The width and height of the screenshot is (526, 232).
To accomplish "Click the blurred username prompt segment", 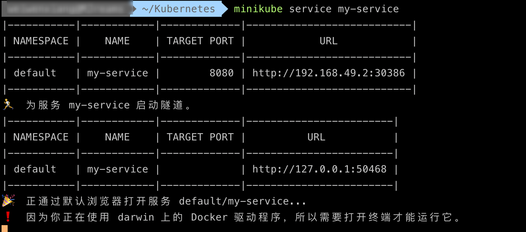I will [67, 9].
